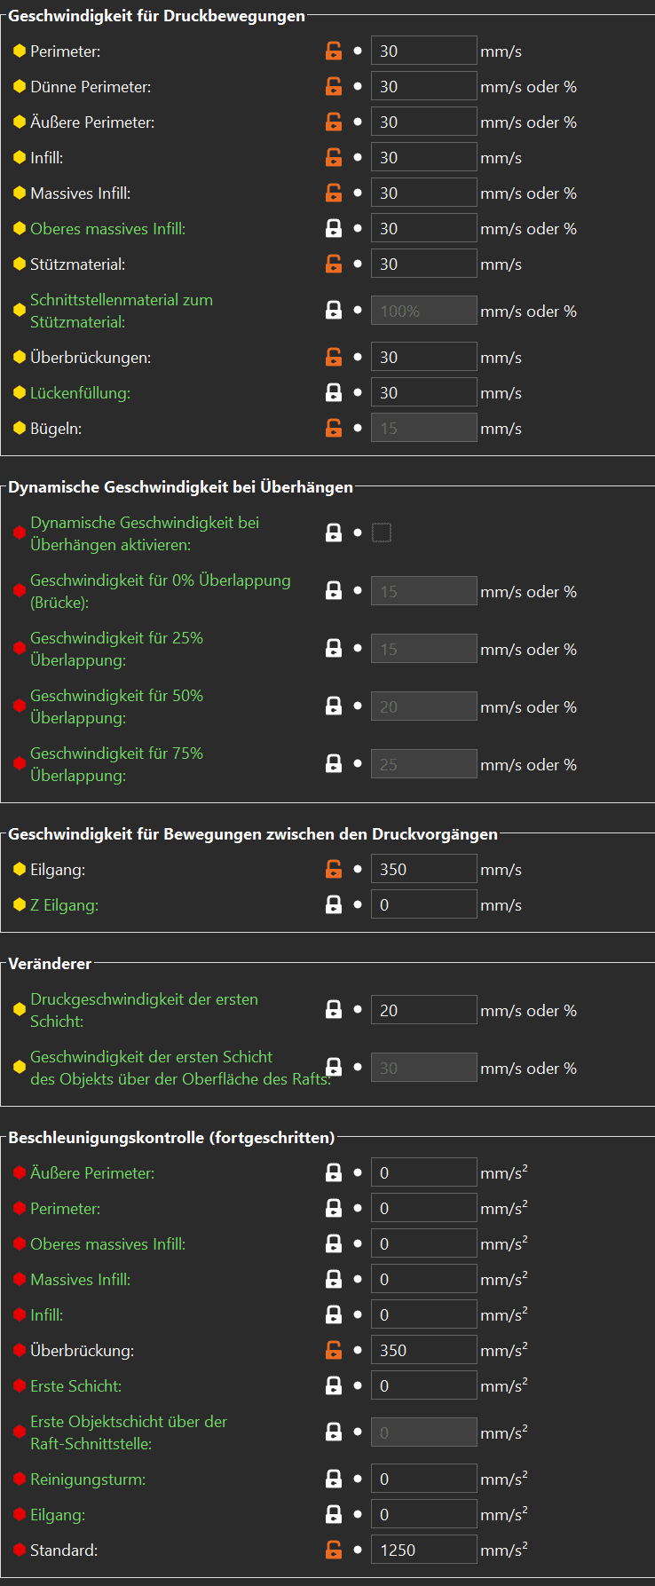Click the orange unlock icon next to Bügeln
Screen dimensions: 655x1586
coord(334,429)
